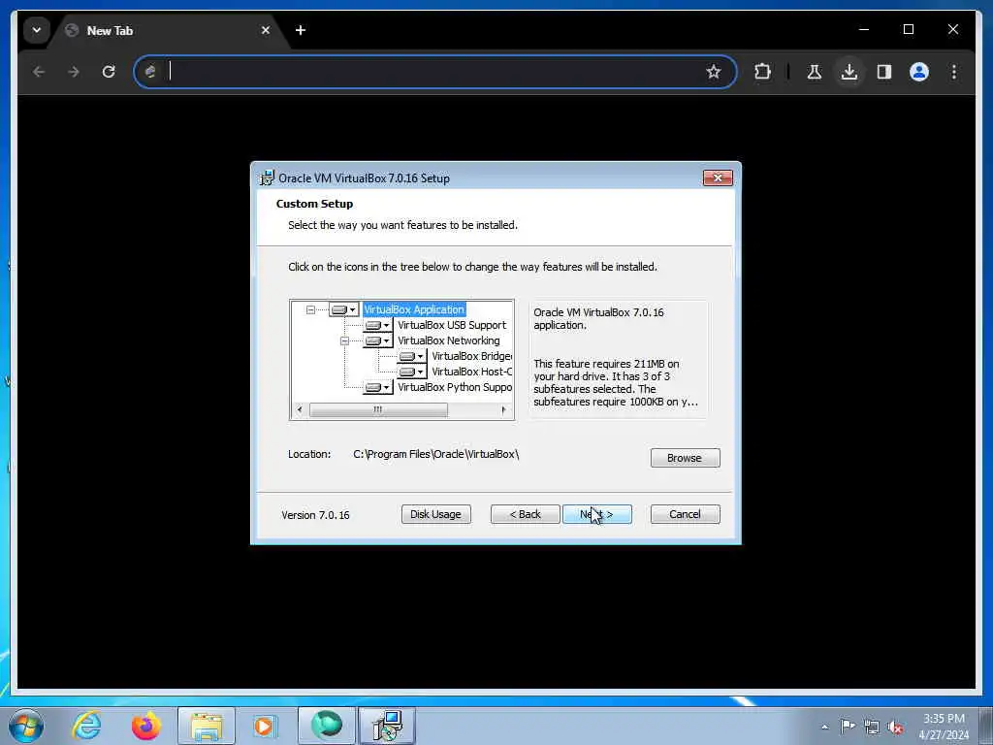This screenshot has width=993, height=745.
Task: Open the VirtualBox Python Support install-option dropdown
Action: (x=377, y=387)
